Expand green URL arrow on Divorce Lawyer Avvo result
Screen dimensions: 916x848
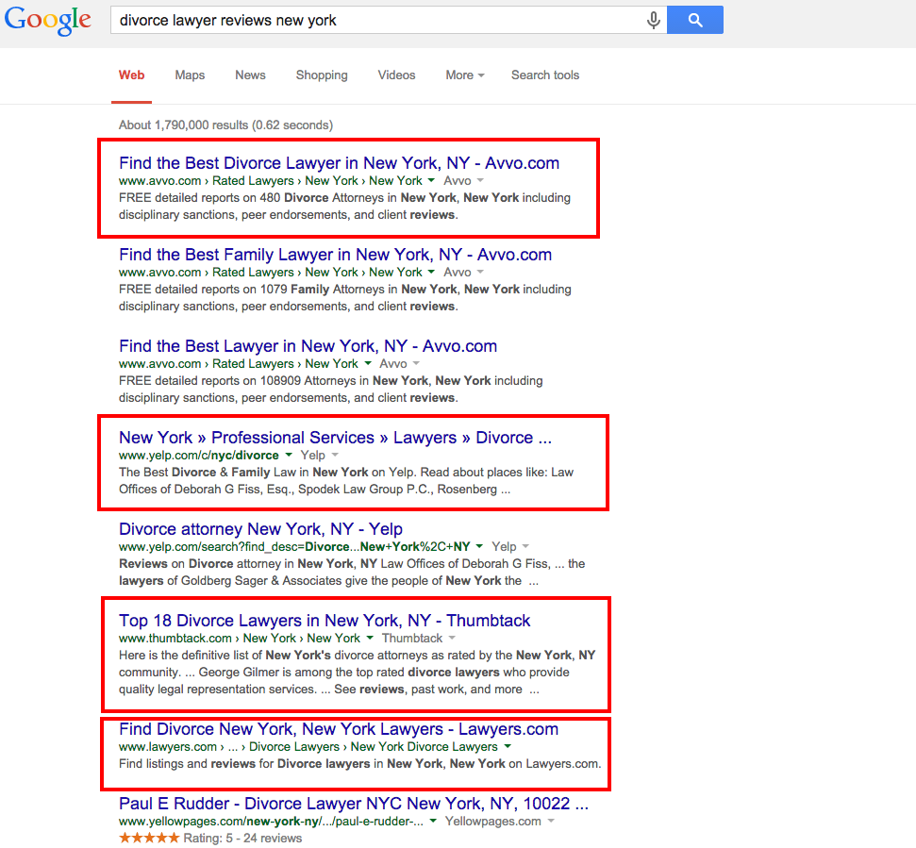pos(431,180)
